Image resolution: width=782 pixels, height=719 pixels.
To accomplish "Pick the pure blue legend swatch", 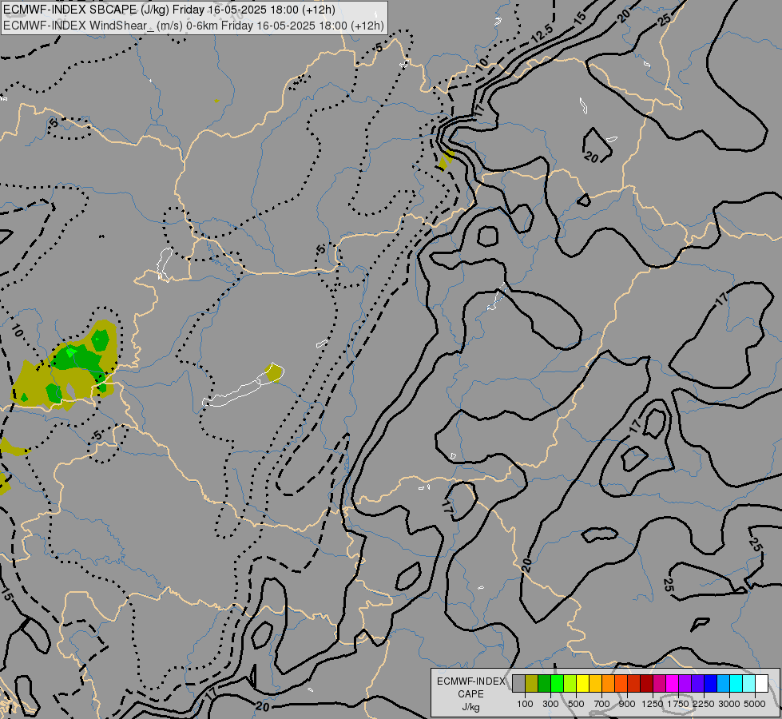I will [711, 683].
